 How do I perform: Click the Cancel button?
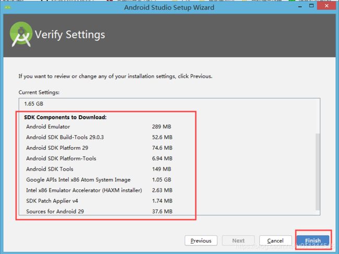tap(275, 240)
